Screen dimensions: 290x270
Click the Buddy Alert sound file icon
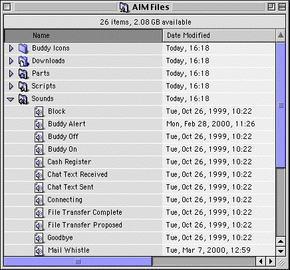[39, 124]
